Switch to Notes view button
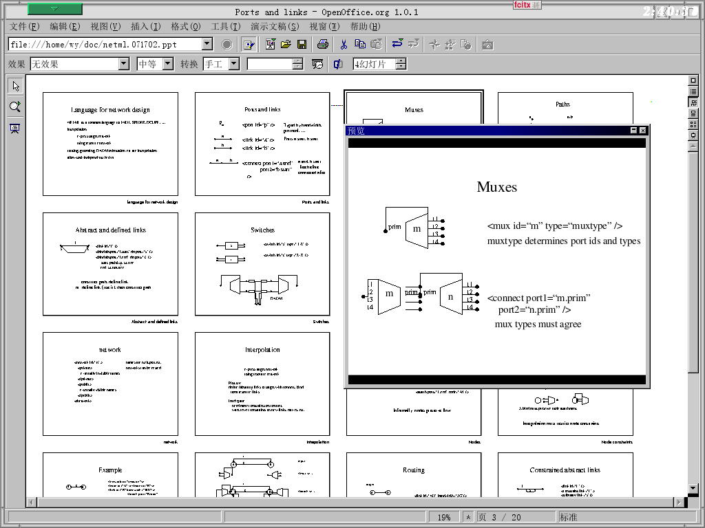Screen dimensions: 705x528 (693, 113)
